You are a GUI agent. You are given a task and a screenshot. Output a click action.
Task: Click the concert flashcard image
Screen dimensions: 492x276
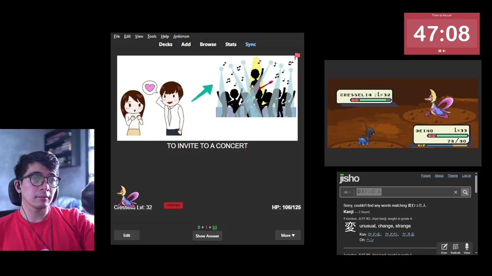[207, 98]
